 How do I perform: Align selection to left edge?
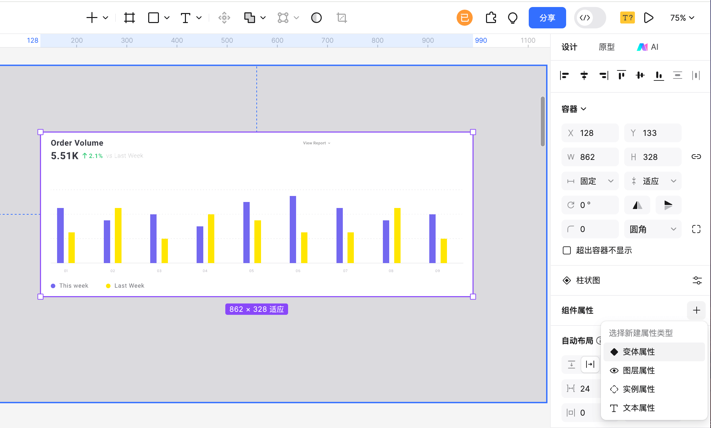tap(564, 75)
